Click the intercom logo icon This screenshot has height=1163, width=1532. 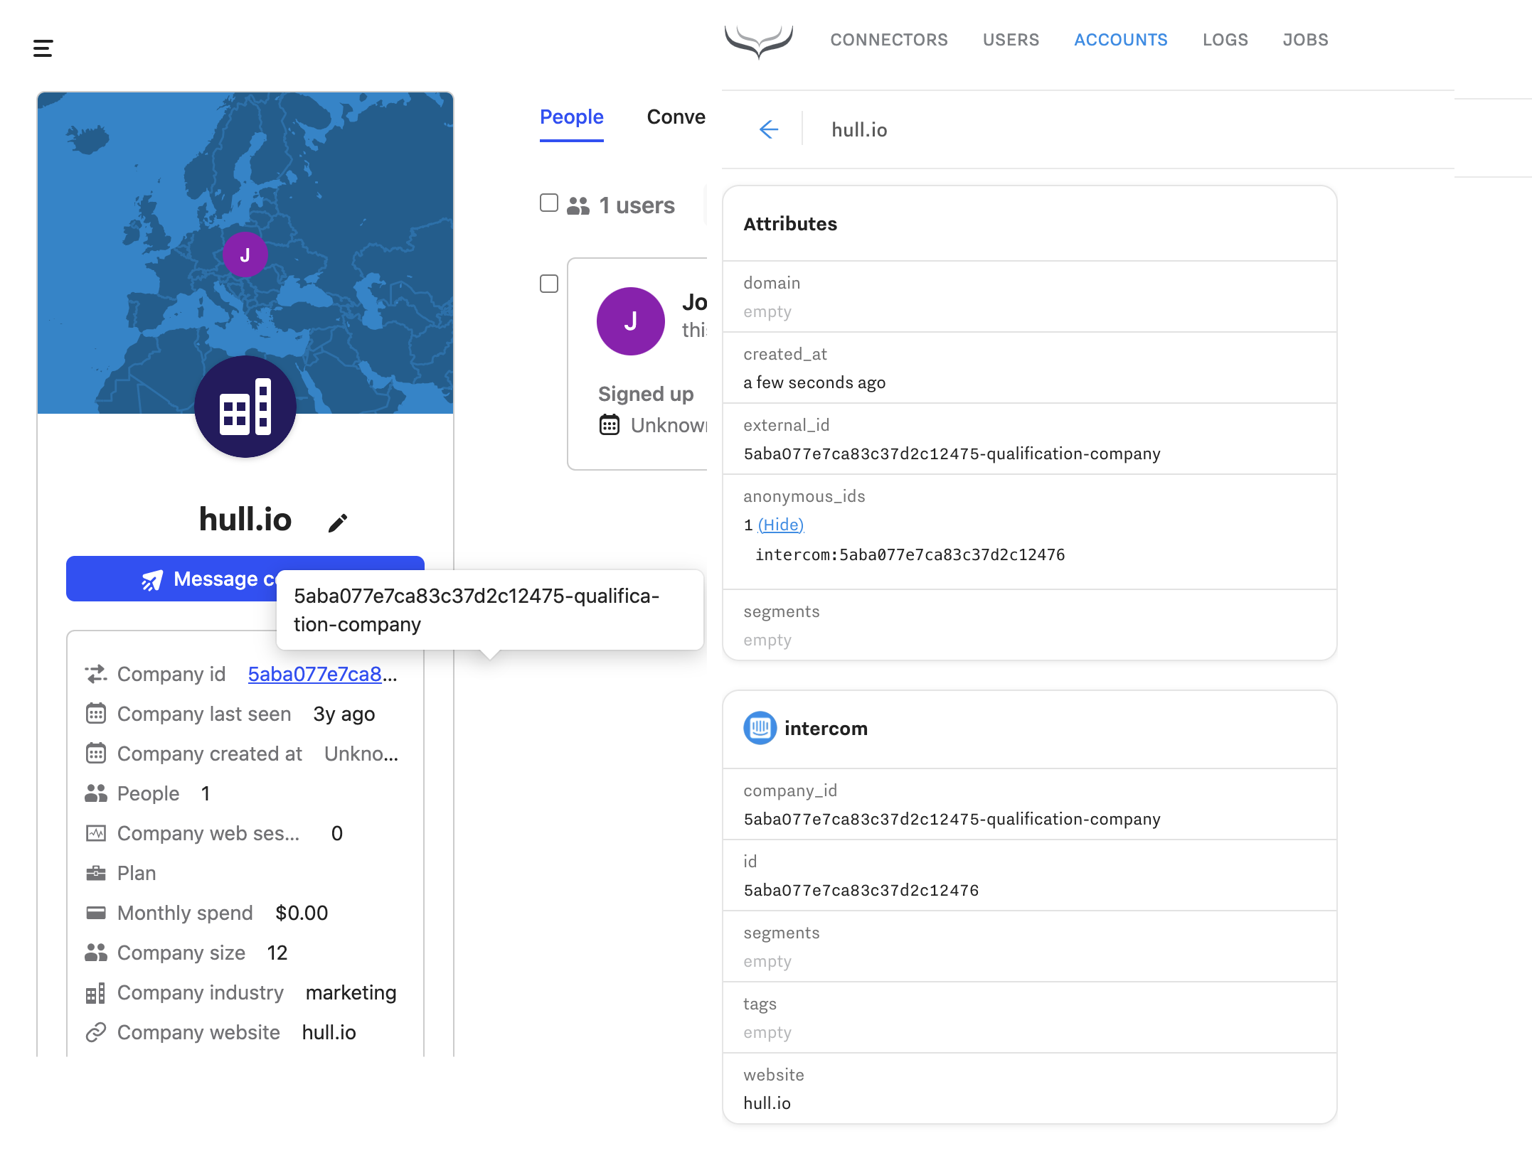pos(760,728)
